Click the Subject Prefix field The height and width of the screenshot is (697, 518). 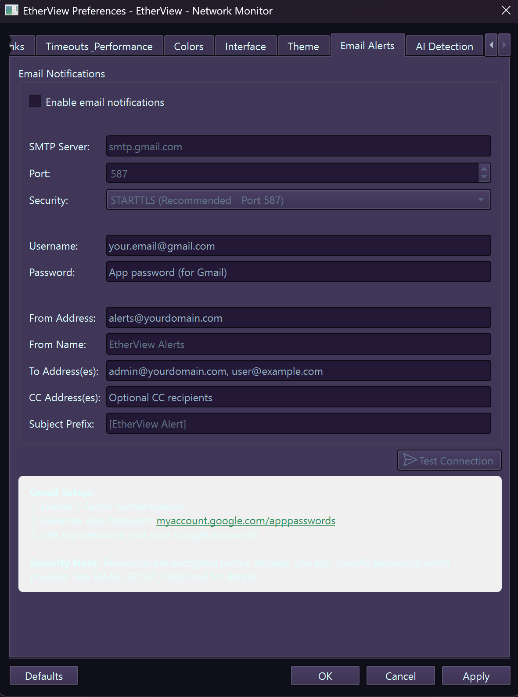[299, 423]
